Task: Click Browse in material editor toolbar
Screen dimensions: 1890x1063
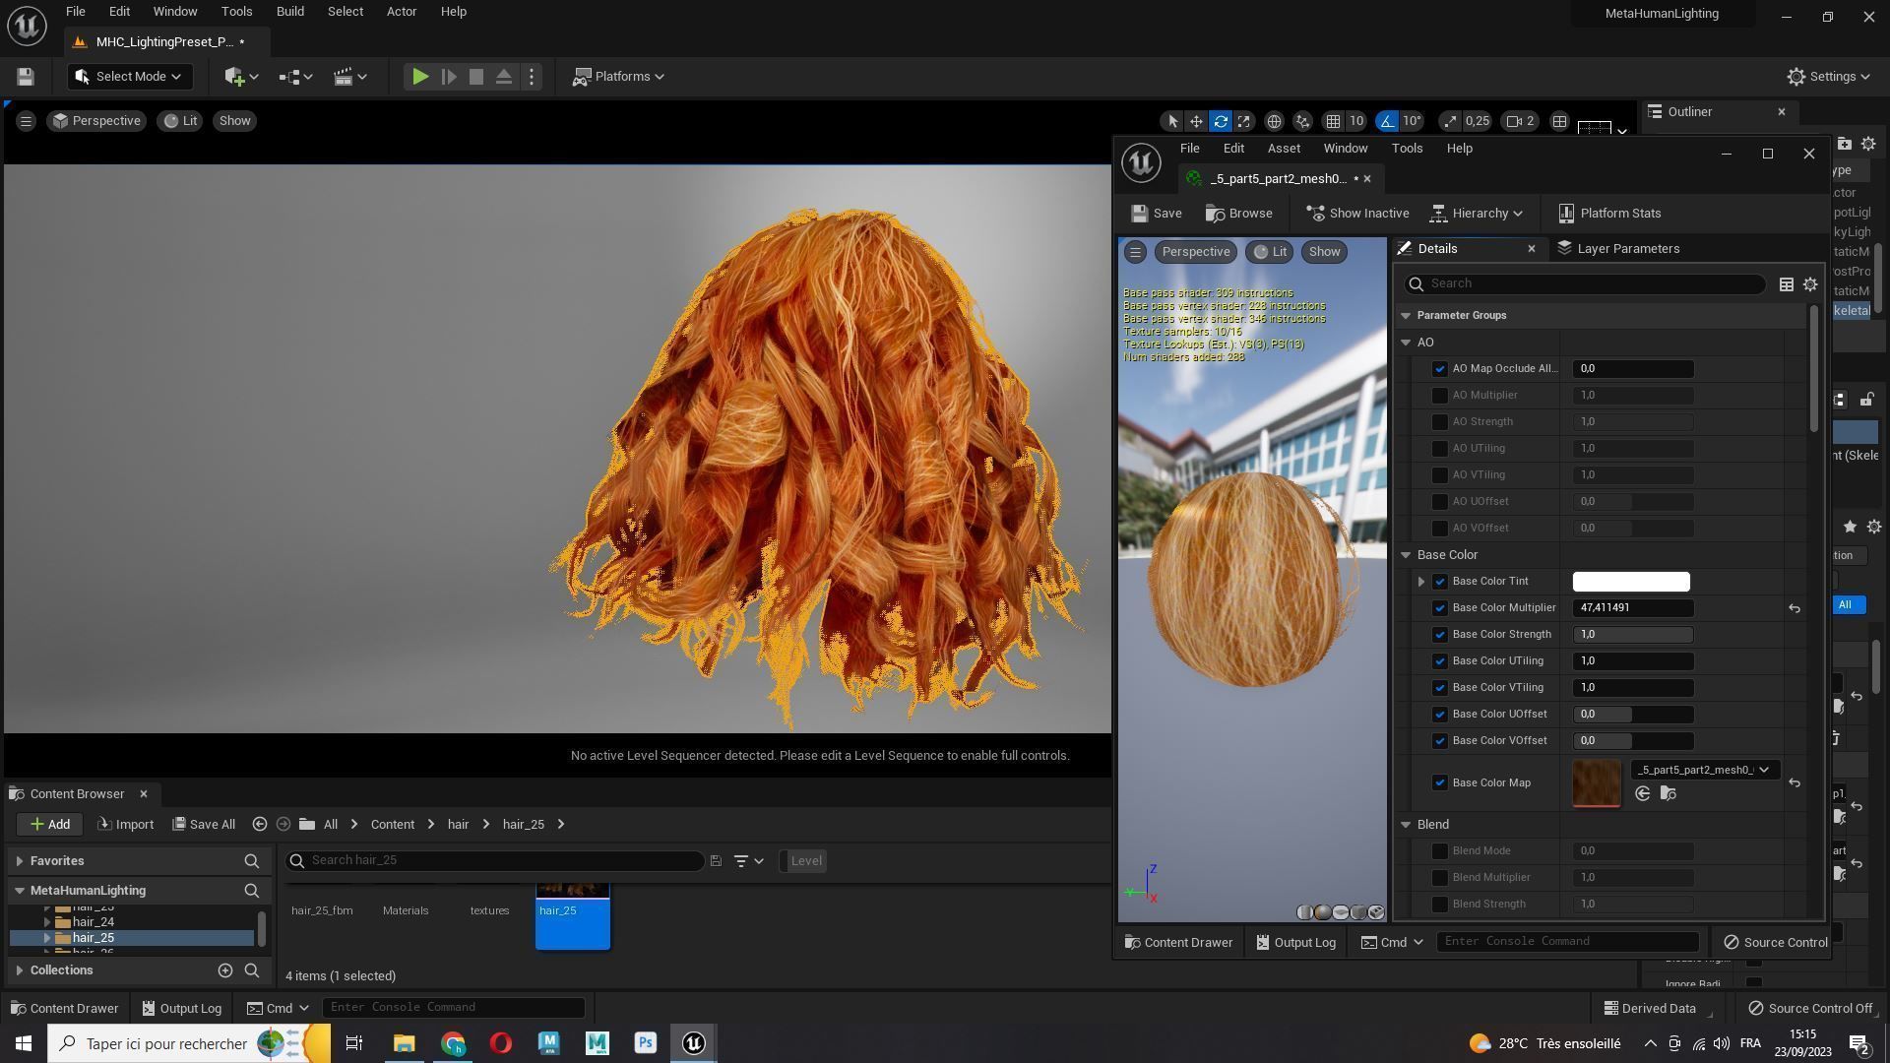Action: click(x=1239, y=214)
